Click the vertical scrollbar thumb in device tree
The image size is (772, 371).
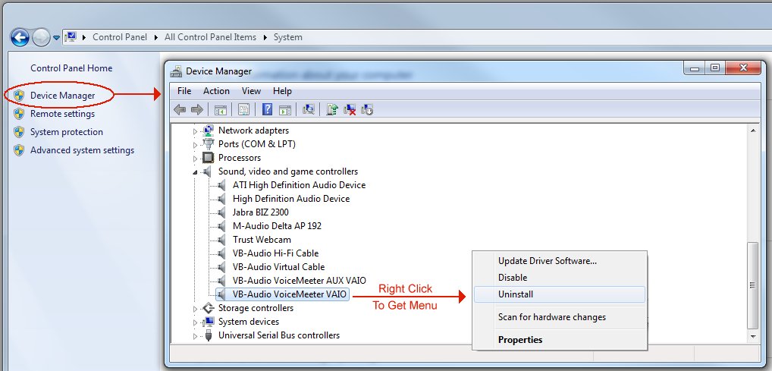pyautogui.click(x=752, y=285)
